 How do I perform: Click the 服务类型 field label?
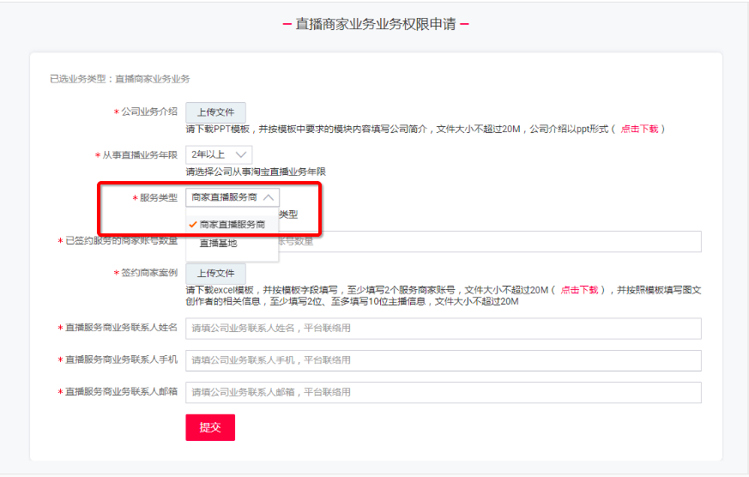158,197
